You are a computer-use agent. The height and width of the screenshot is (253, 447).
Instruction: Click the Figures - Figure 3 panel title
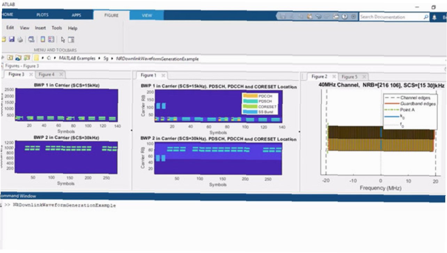tap(22, 66)
